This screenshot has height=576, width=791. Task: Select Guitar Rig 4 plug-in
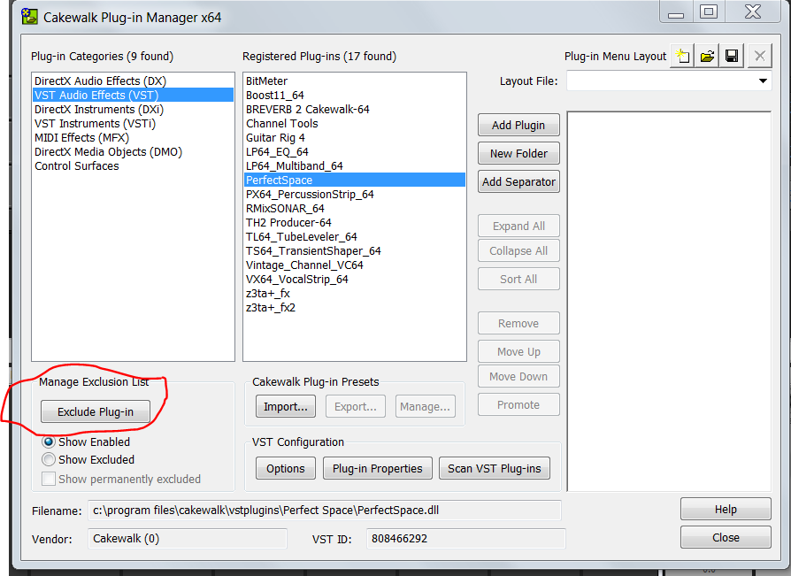275,138
